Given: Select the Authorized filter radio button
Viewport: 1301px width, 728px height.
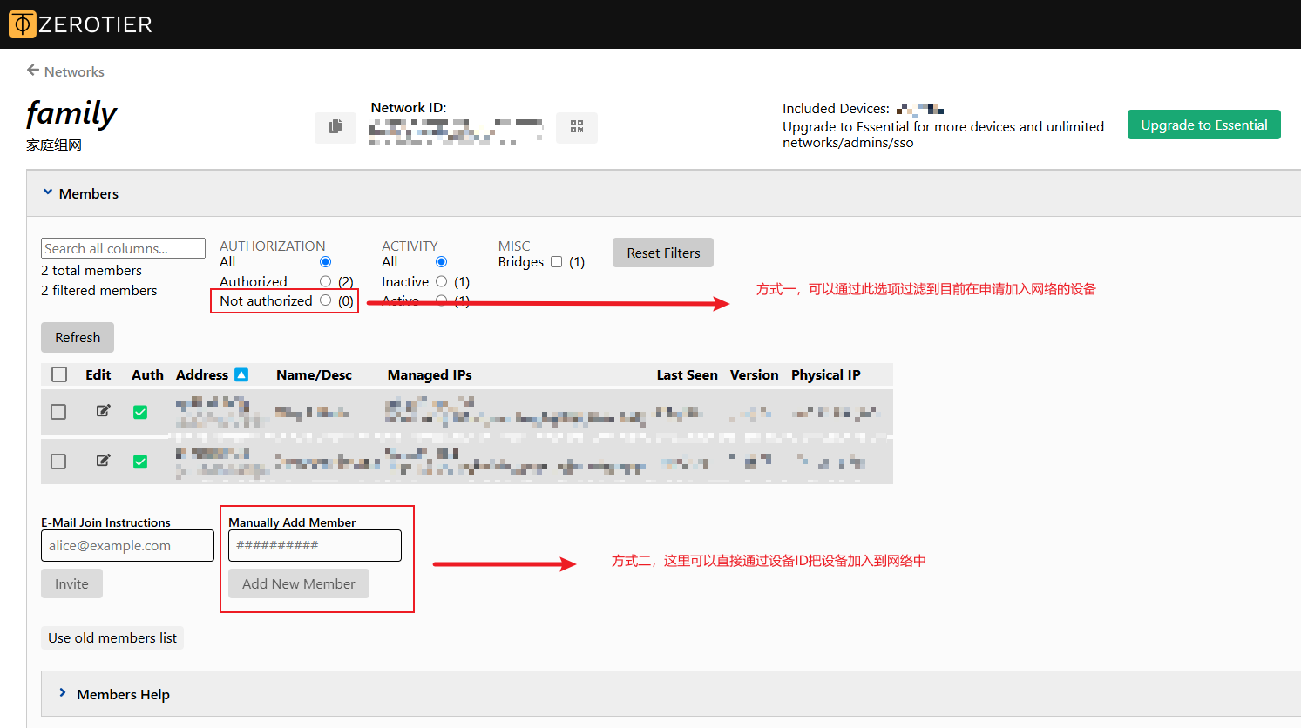Looking at the screenshot, I should point(325,281).
